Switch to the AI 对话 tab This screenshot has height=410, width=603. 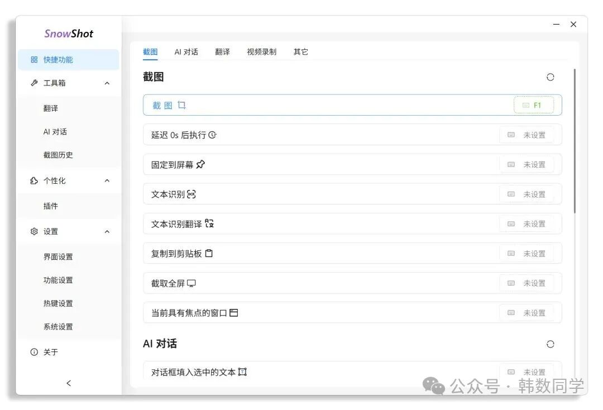coord(186,51)
